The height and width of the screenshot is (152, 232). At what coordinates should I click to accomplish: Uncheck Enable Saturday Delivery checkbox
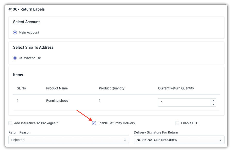[94, 123]
